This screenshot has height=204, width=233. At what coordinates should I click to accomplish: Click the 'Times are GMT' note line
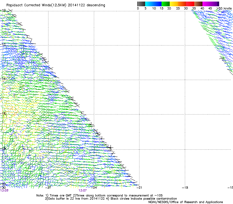pyautogui.click(x=99, y=196)
